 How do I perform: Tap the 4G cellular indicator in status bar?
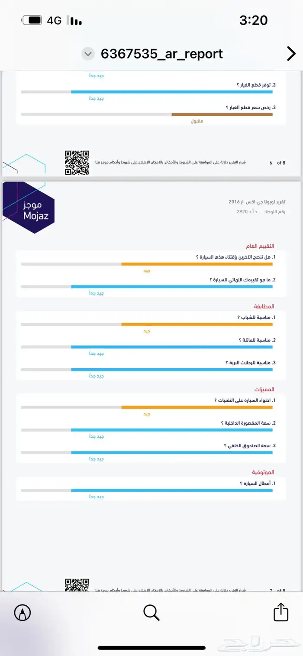click(x=55, y=20)
